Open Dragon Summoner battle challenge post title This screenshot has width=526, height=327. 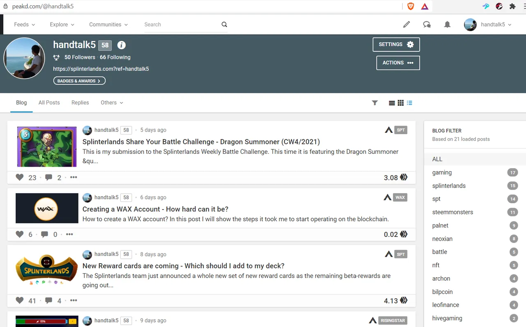[x=201, y=142]
